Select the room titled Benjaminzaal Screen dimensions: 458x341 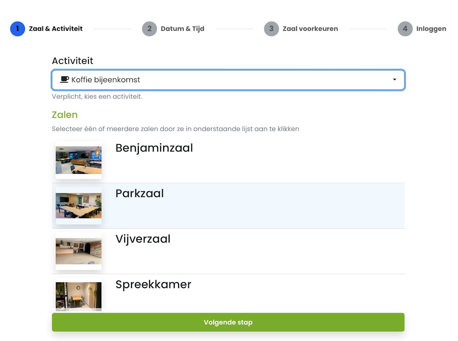coord(154,148)
